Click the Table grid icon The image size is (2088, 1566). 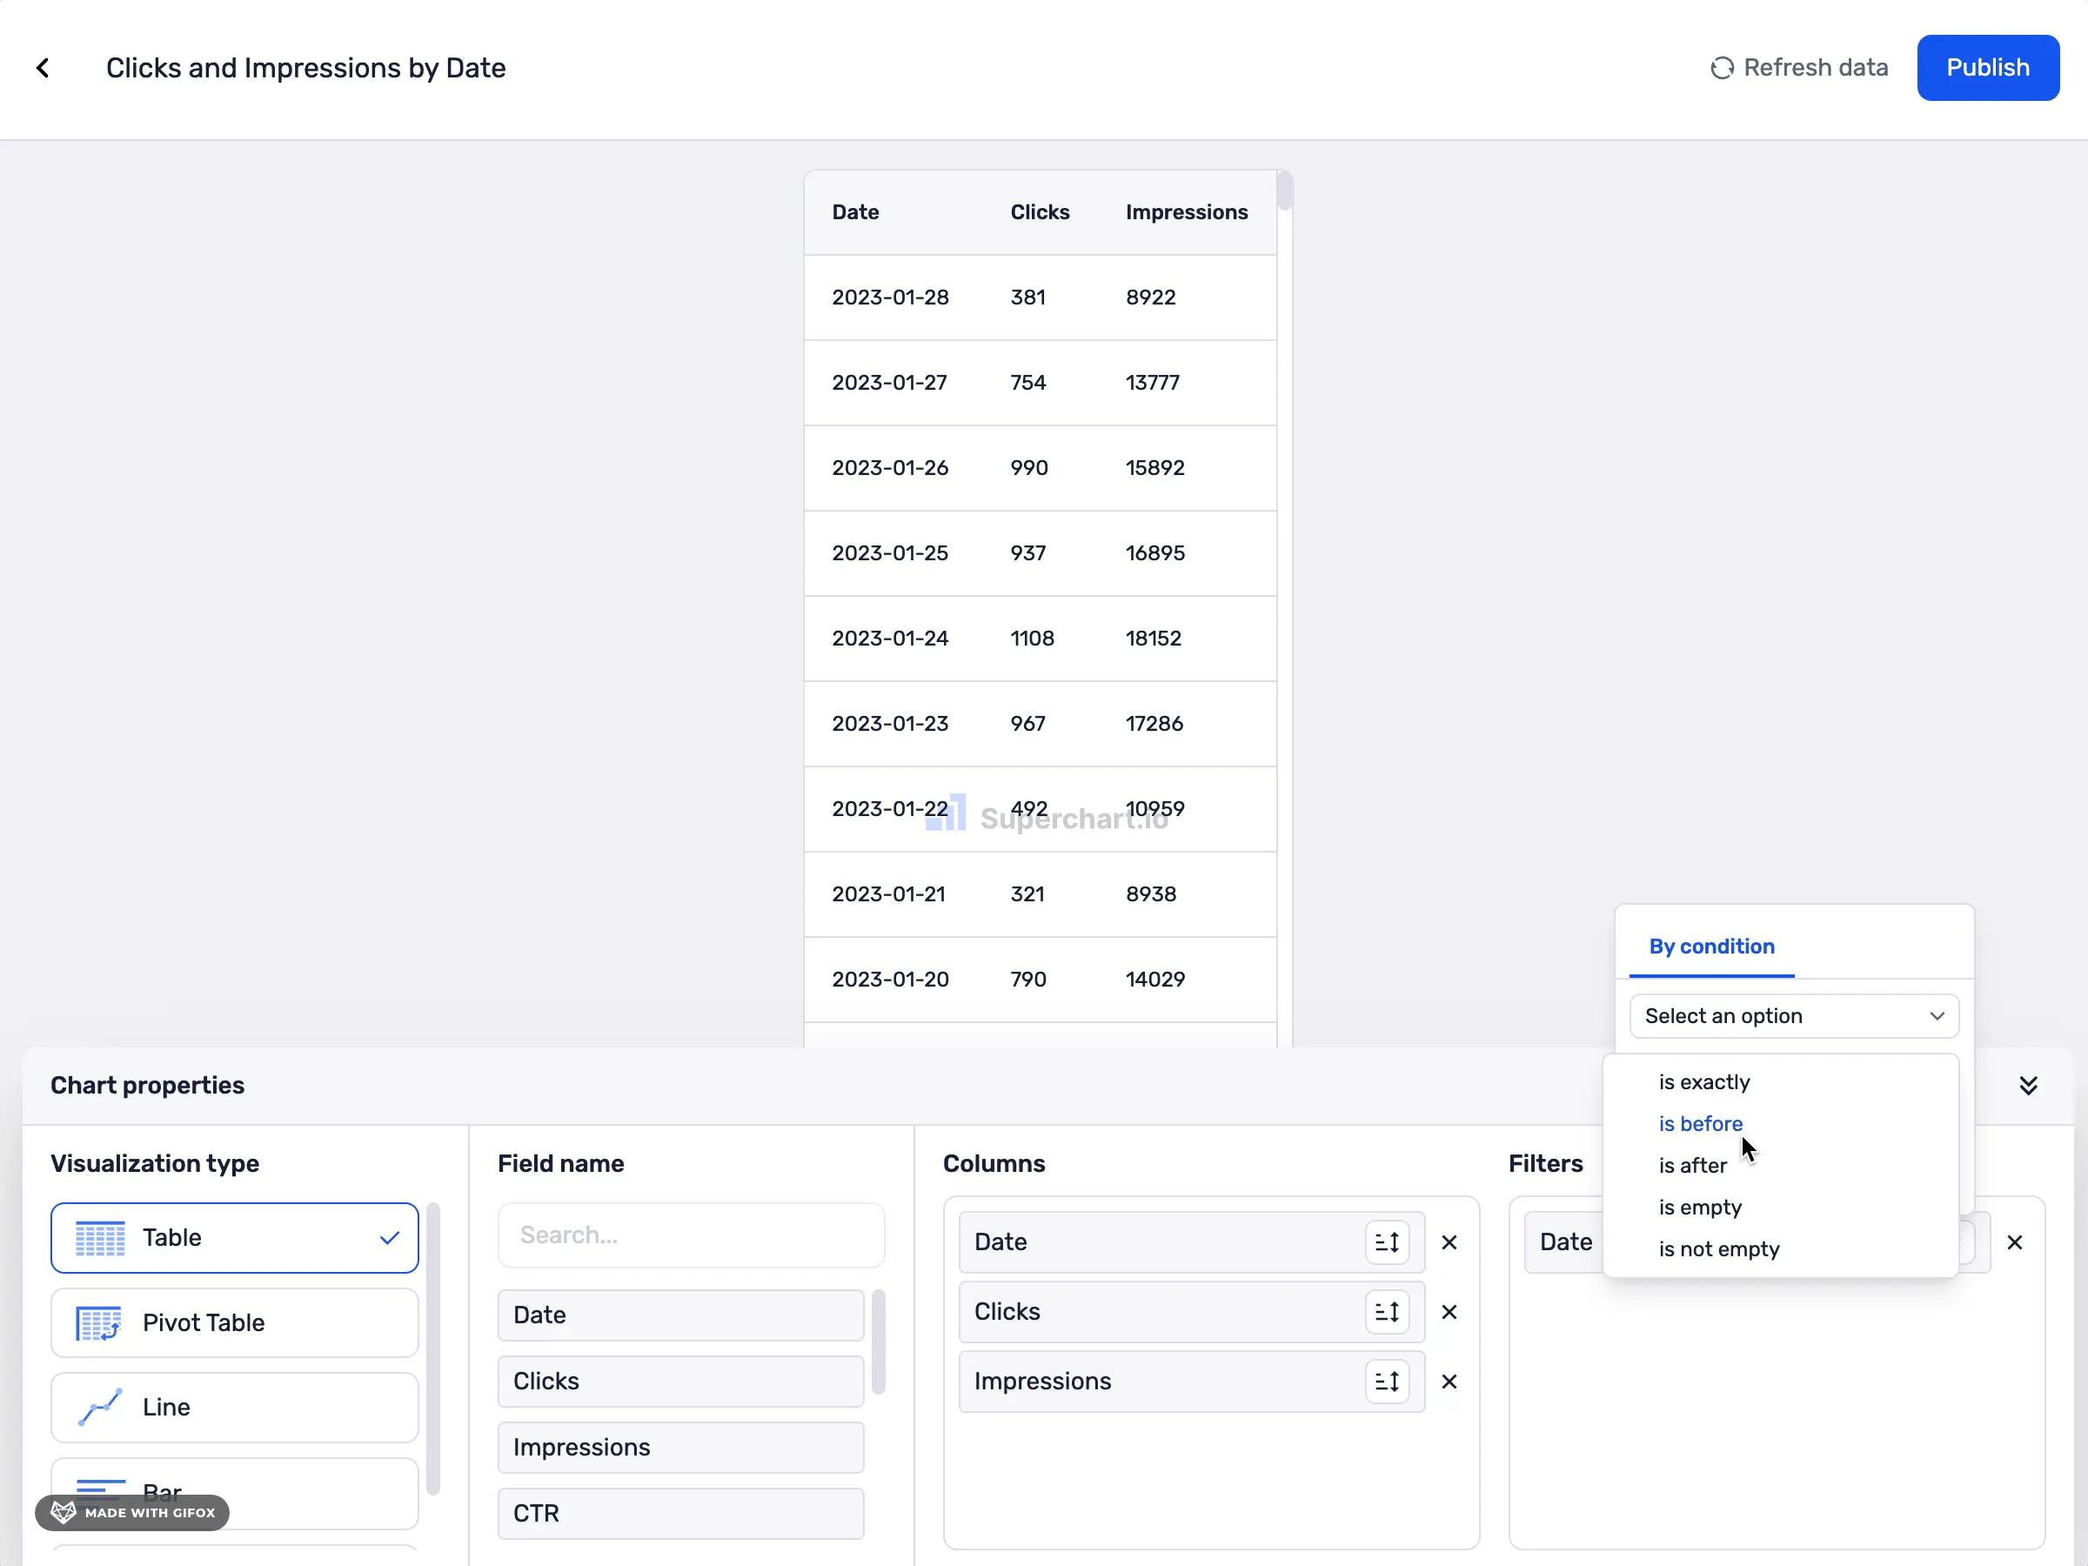pyautogui.click(x=100, y=1237)
